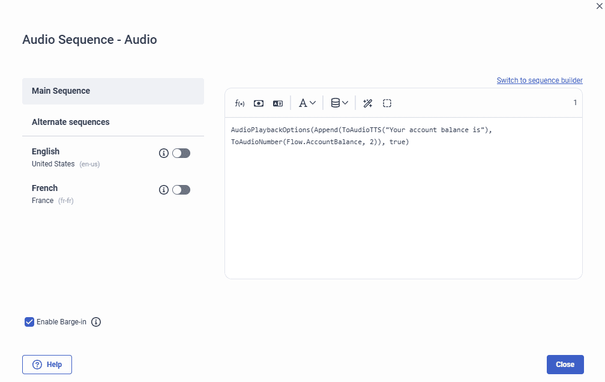Open the text formatting dropdown
Viewport: 605px width, 382px height.
[307, 103]
